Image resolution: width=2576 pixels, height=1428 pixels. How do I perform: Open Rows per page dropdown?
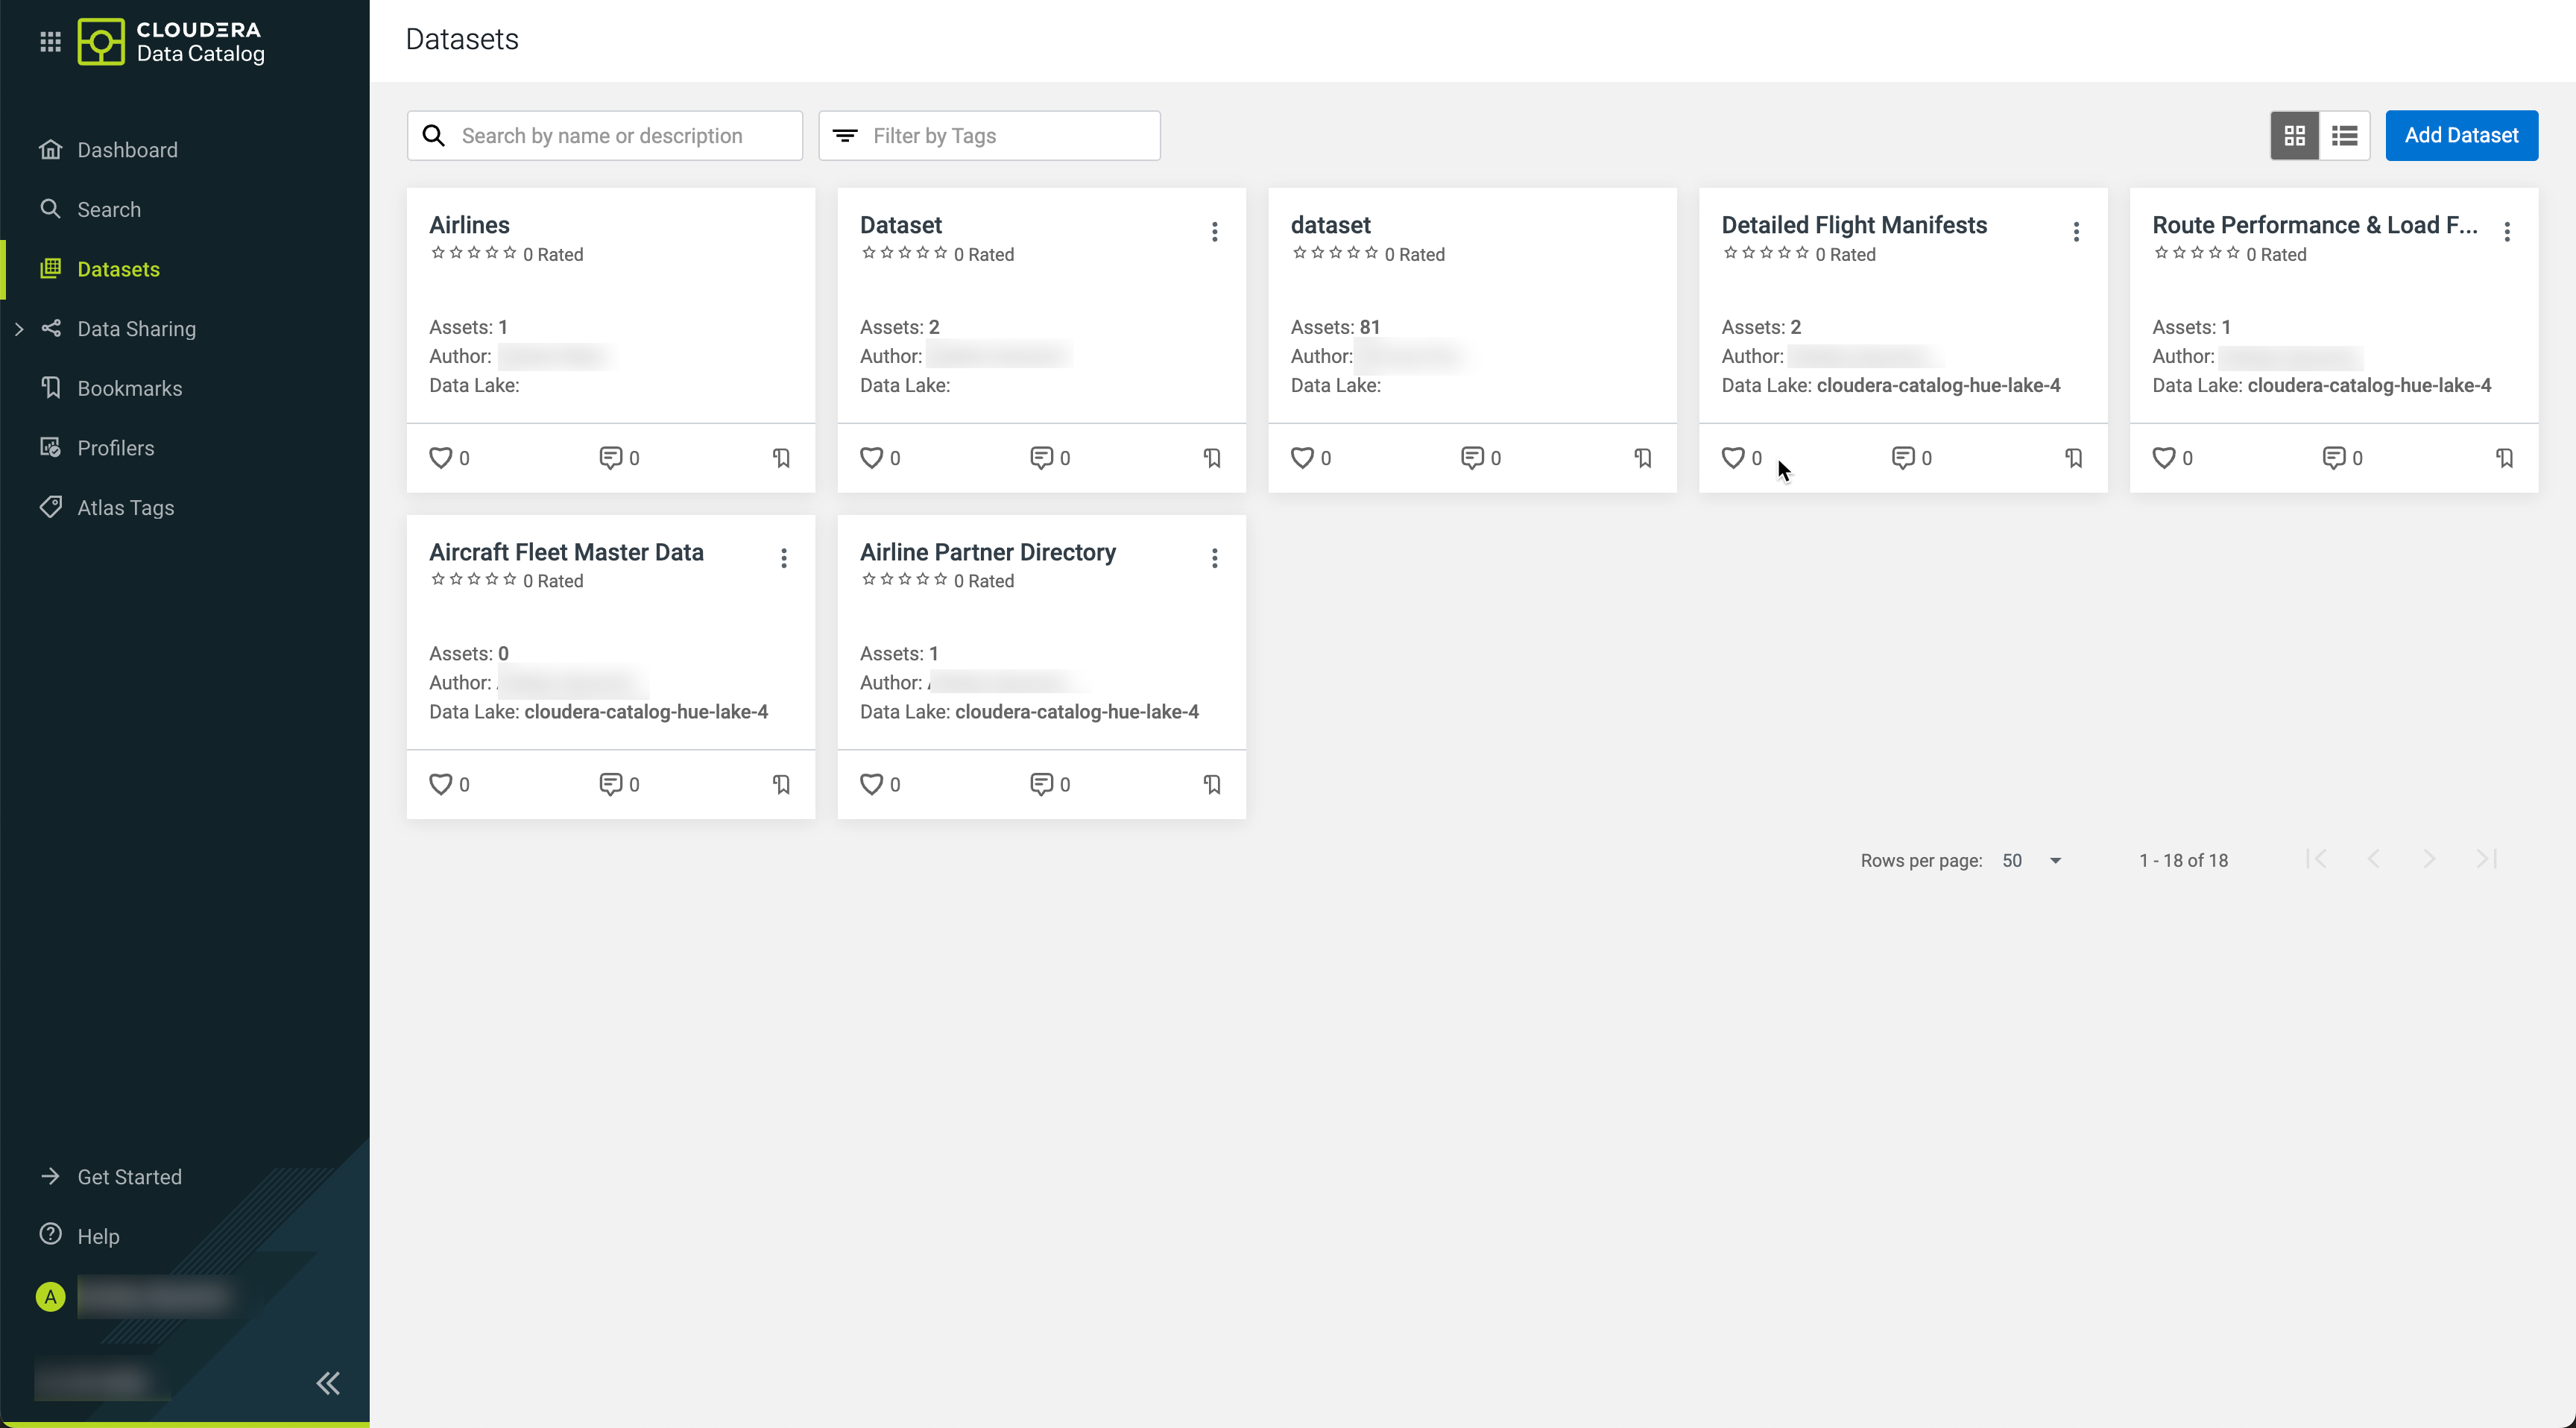2031,860
